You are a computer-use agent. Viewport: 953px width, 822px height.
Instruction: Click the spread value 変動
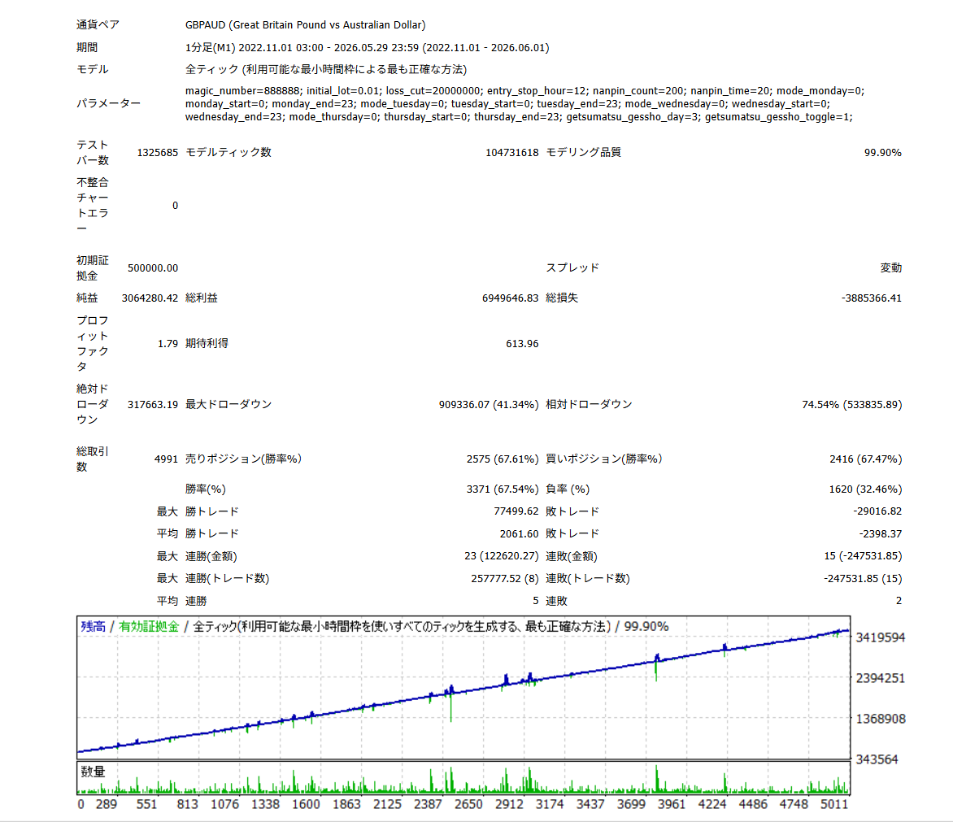click(x=891, y=268)
